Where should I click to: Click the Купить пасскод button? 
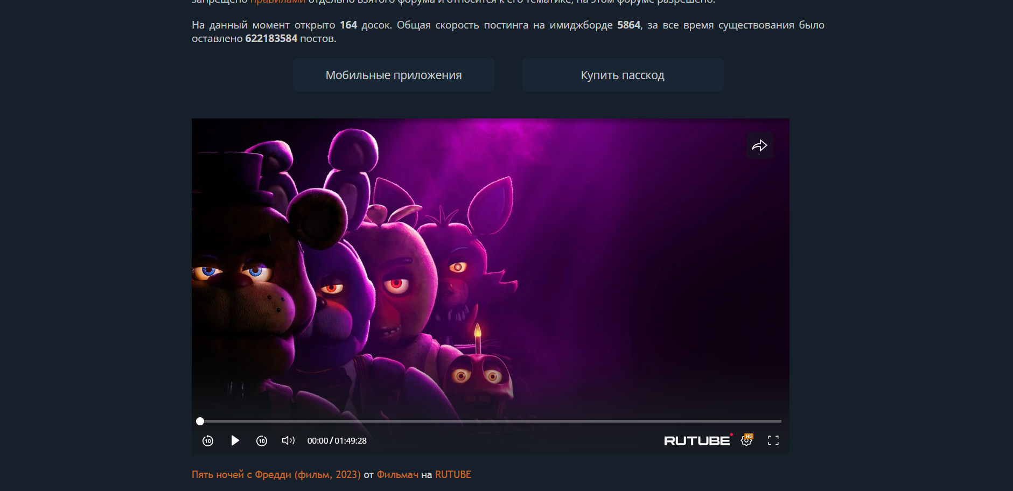(x=623, y=75)
